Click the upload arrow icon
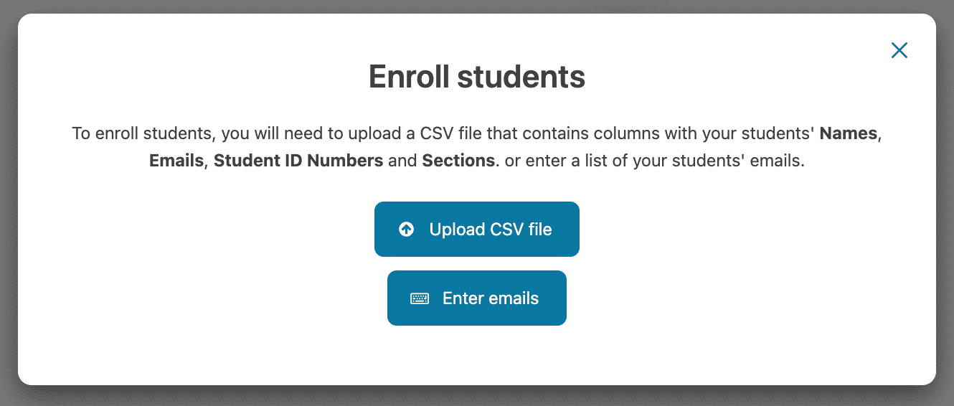This screenshot has height=406, width=954. tap(407, 230)
